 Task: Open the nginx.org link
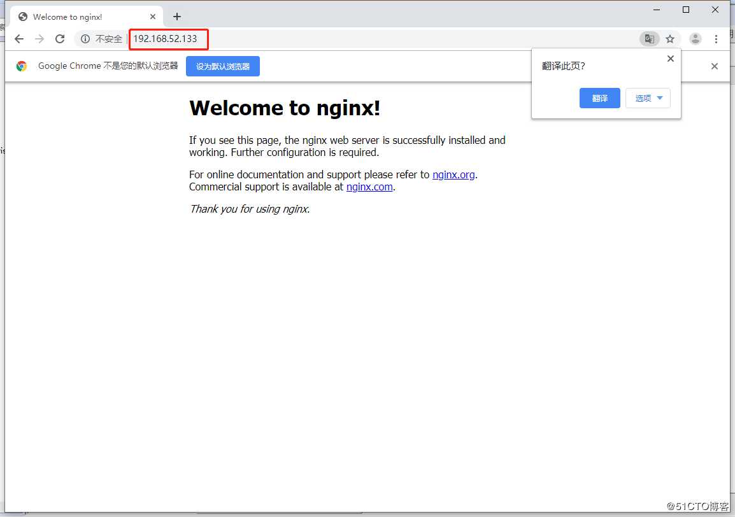coord(453,174)
